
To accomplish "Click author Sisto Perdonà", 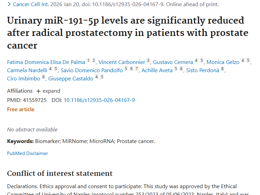I will point(202,70).
